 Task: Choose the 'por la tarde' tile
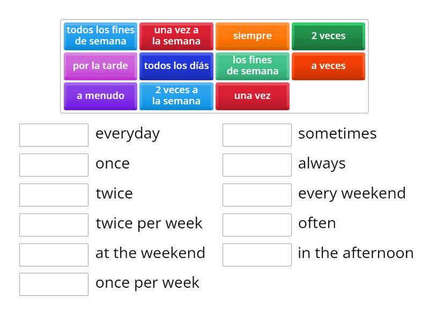100,66
